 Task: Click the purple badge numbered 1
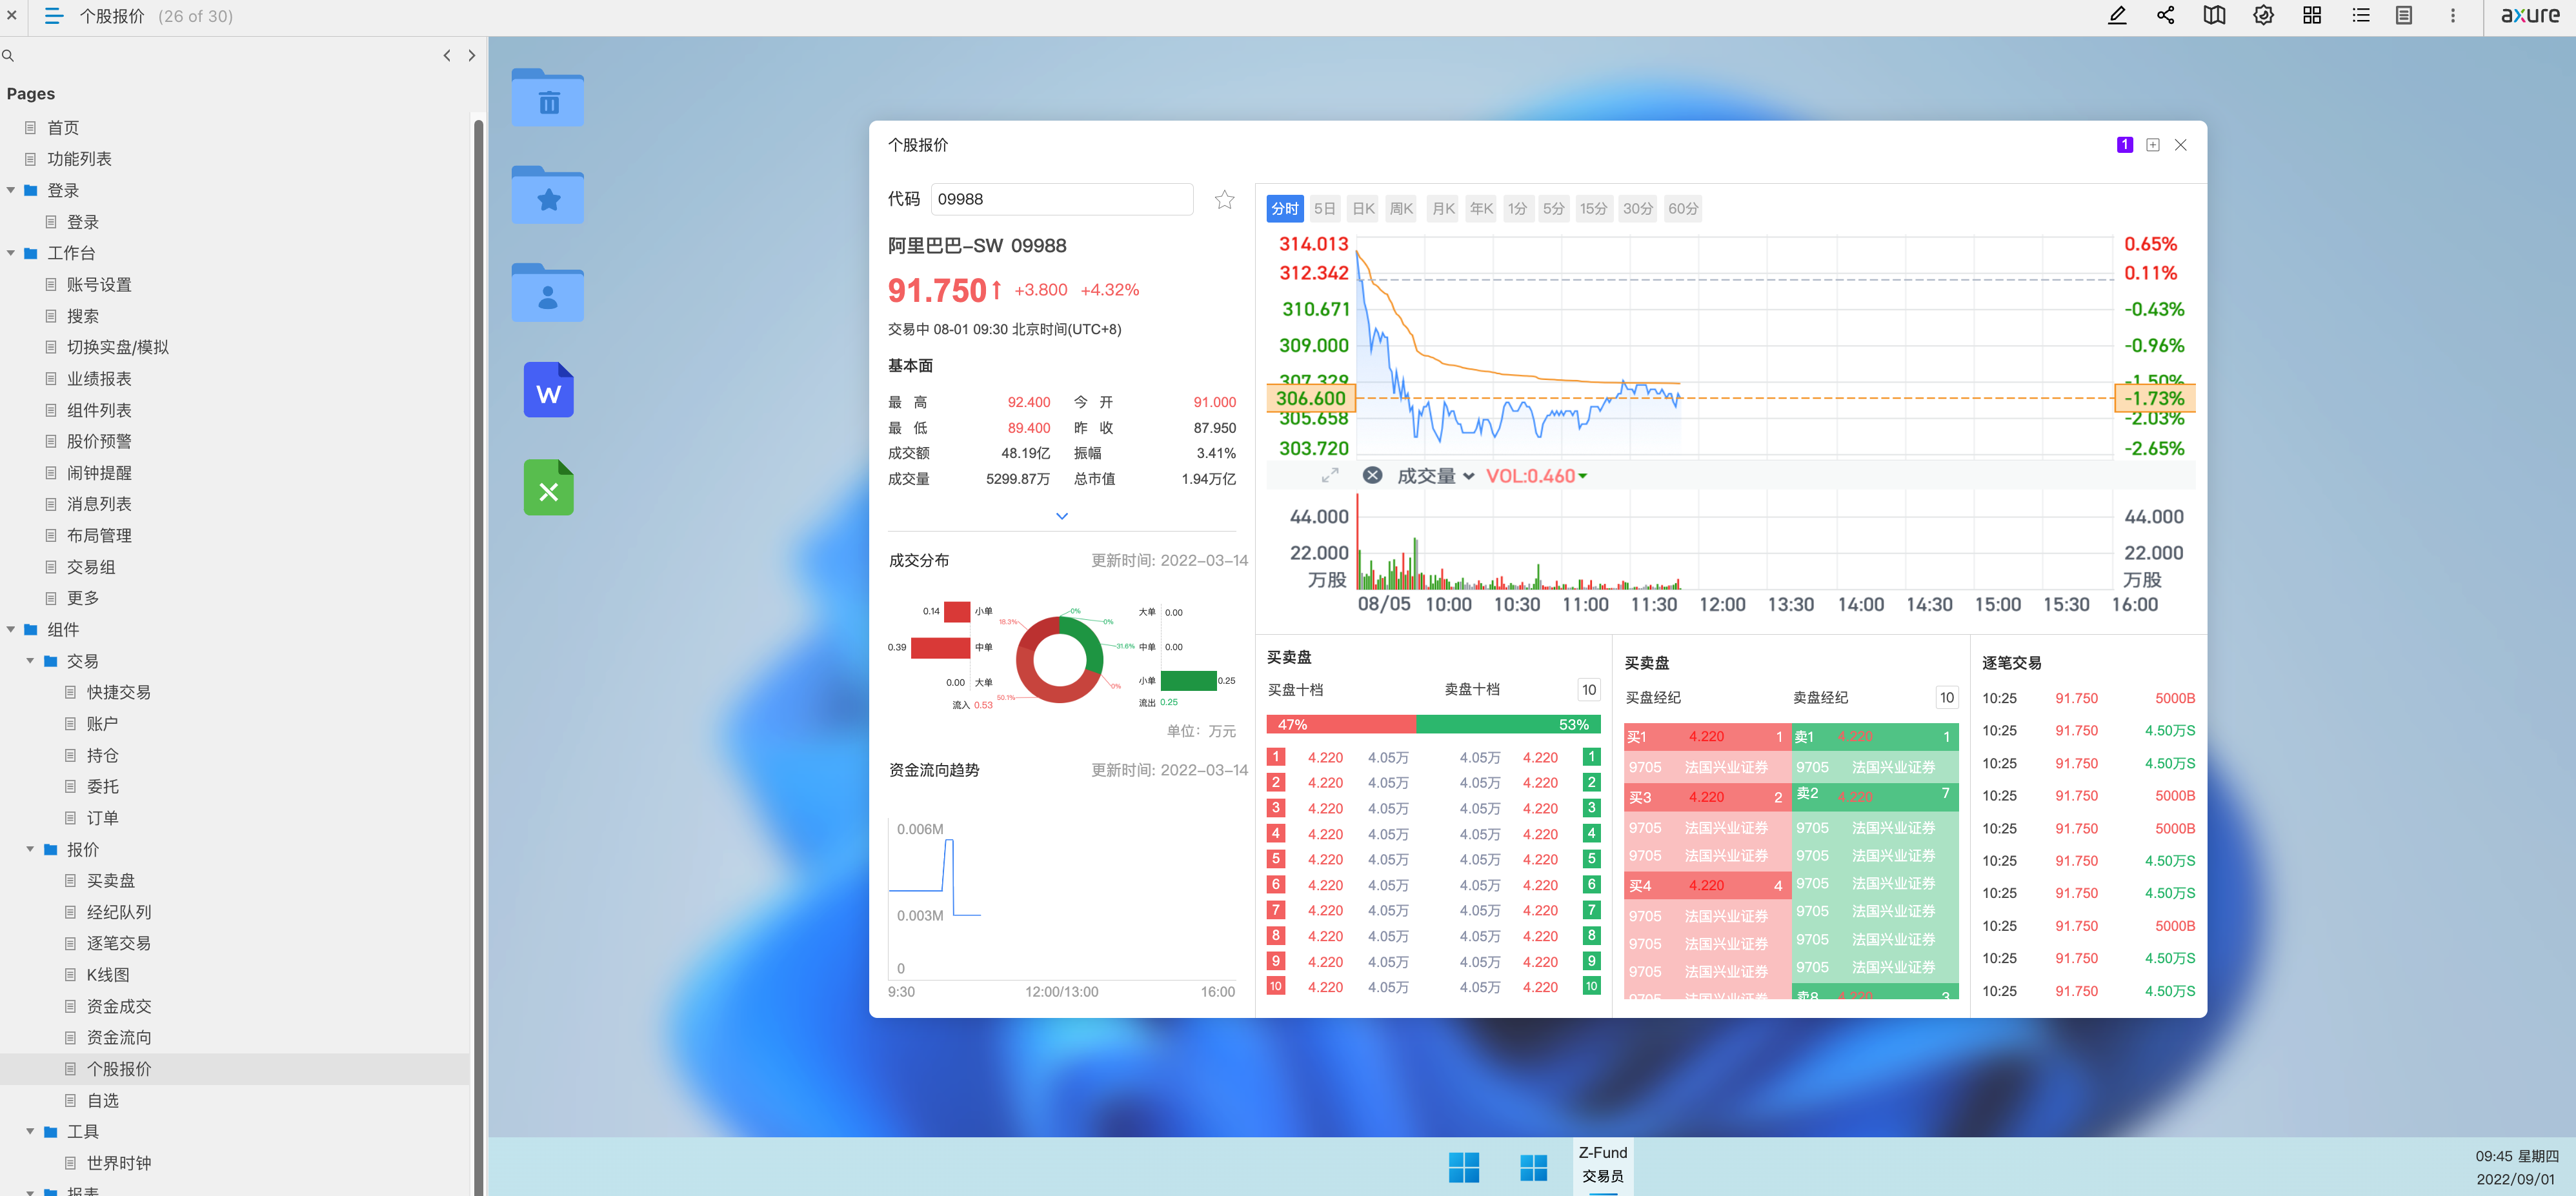[2124, 145]
